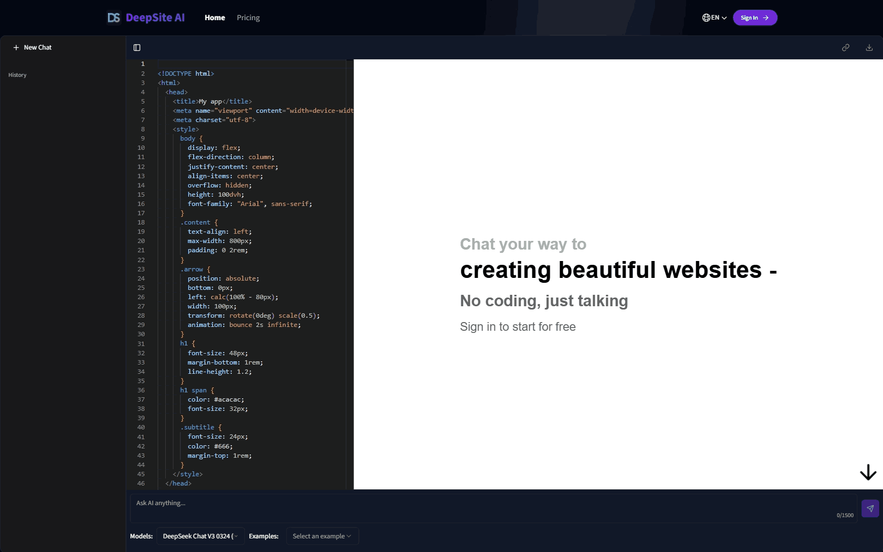Screen dimensions: 883x552
Task: Open the DeepSeek Chat V3 0324 model dropdown
Action: coord(200,536)
